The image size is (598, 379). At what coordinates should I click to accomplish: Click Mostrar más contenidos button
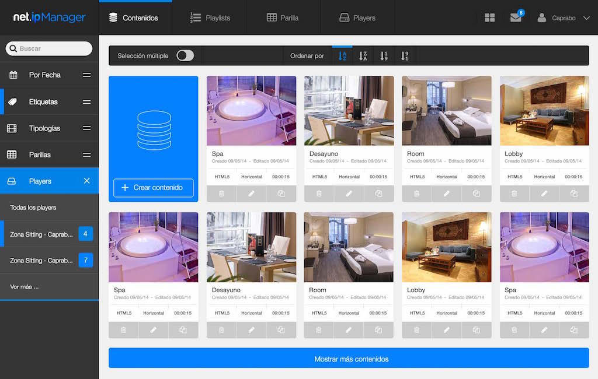[349, 359]
